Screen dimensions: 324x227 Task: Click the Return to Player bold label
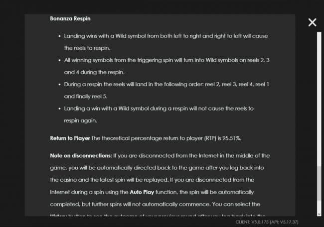point(69,137)
